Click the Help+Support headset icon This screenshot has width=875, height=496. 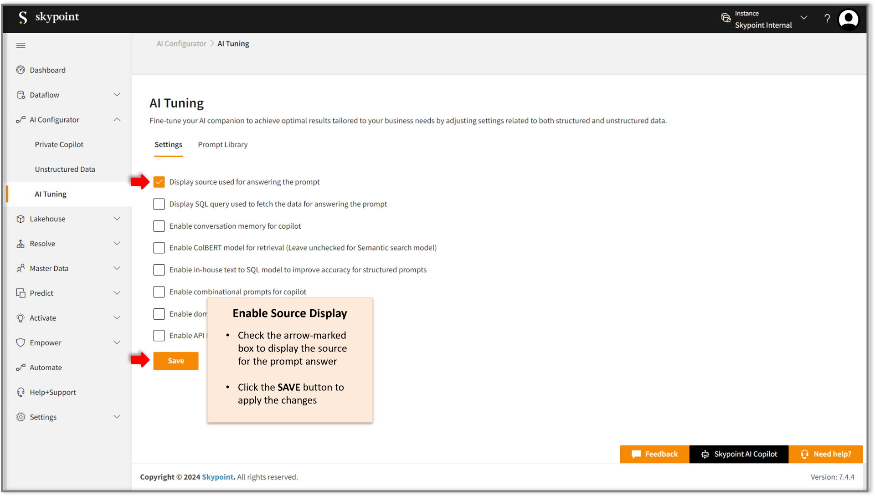21,392
